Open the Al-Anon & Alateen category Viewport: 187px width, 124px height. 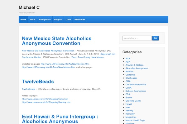click(x=135, y=65)
